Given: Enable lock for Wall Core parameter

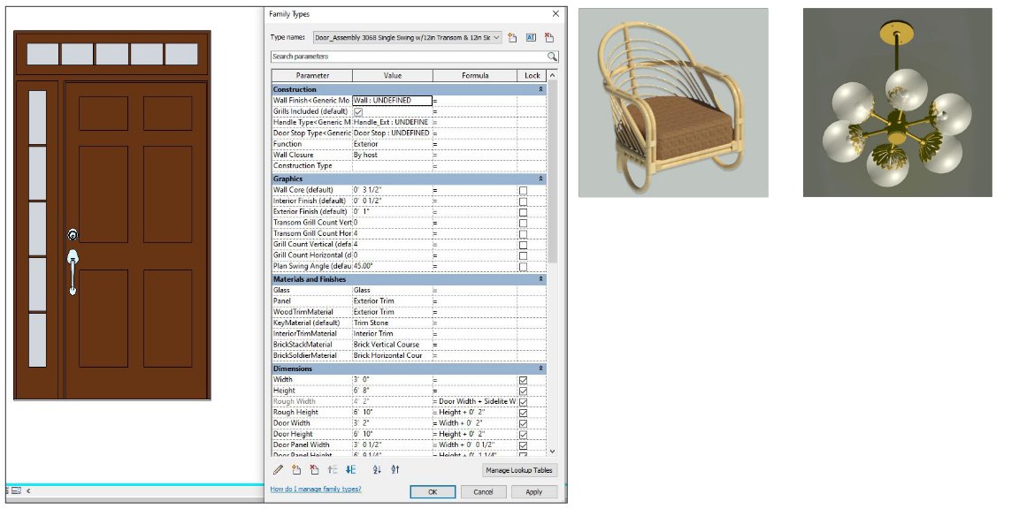Looking at the screenshot, I should (x=524, y=190).
